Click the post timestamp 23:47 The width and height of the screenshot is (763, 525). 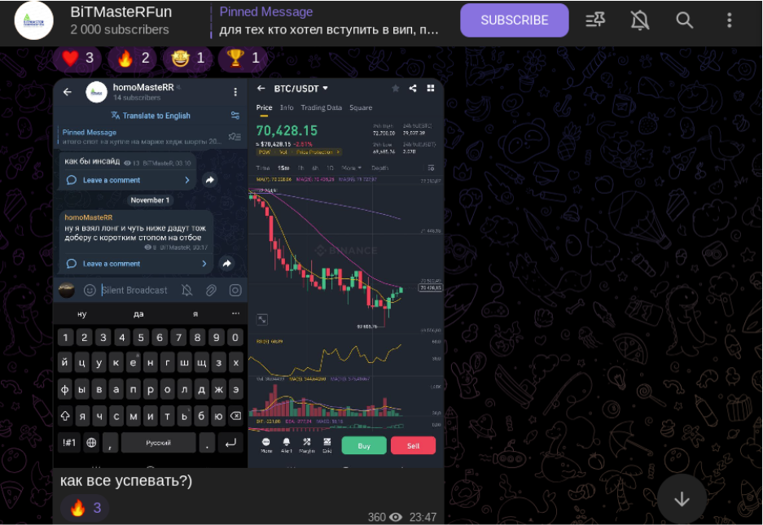(x=423, y=517)
